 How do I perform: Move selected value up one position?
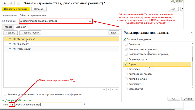tap(109, 90)
